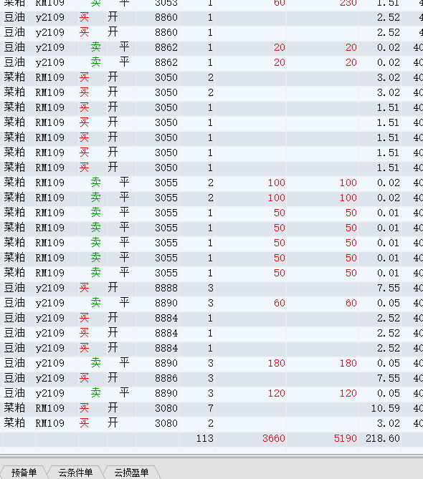Click the 3053 price cell in top row
Screen dimensions: 423x479
coord(166,4)
